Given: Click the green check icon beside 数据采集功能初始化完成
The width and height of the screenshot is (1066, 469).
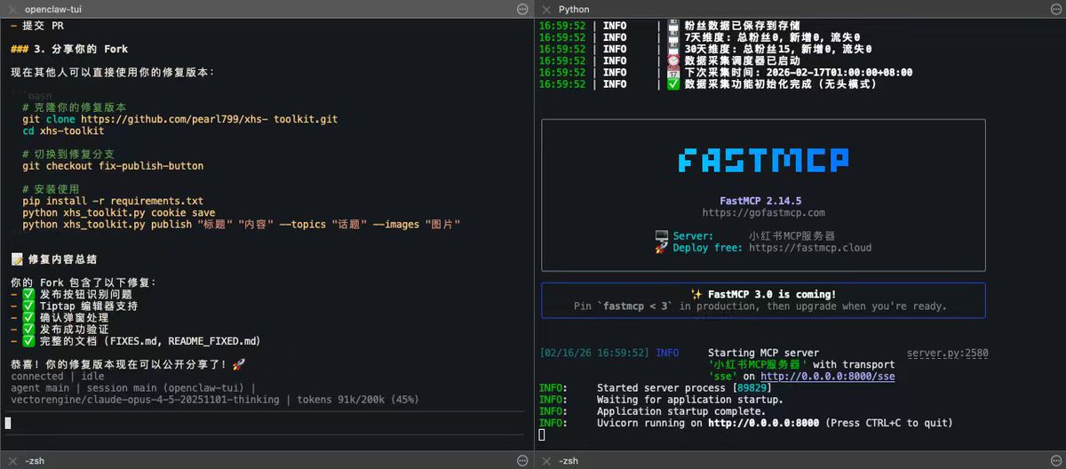Looking at the screenshot, I should [x=673, y=84].
